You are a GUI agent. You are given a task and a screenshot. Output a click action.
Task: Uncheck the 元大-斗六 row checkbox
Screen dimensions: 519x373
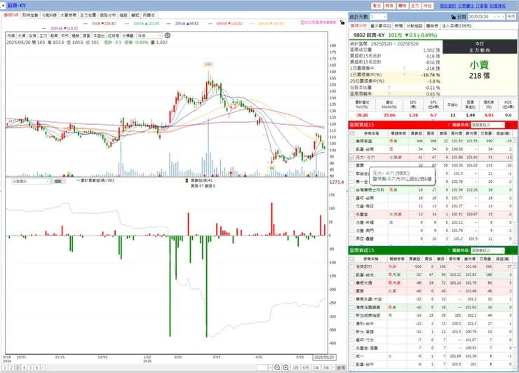click(x=351, y=158)
